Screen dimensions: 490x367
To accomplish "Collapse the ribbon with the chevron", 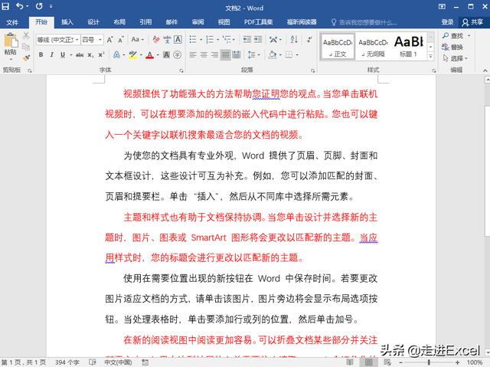I will coord(485,70).
